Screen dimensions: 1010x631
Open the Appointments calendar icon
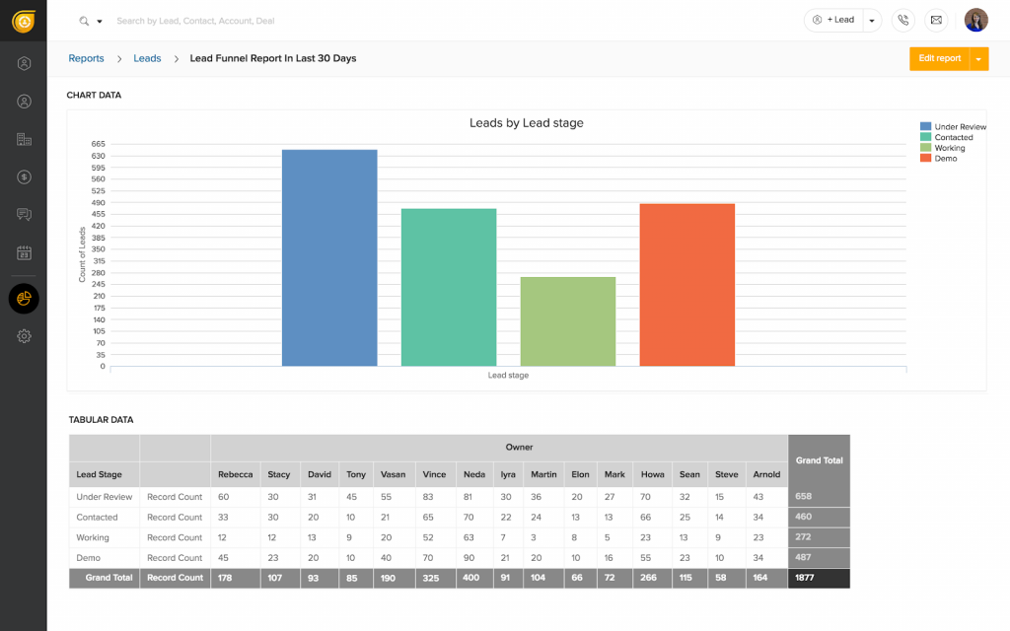click(23, 251)
